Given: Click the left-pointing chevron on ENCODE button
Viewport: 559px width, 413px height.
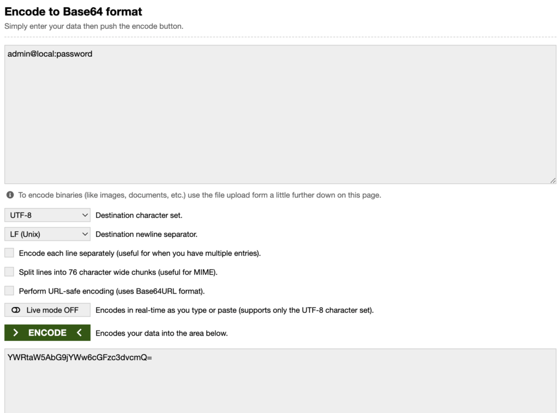Looking at the screenshot, I should [x=79, y=333].
